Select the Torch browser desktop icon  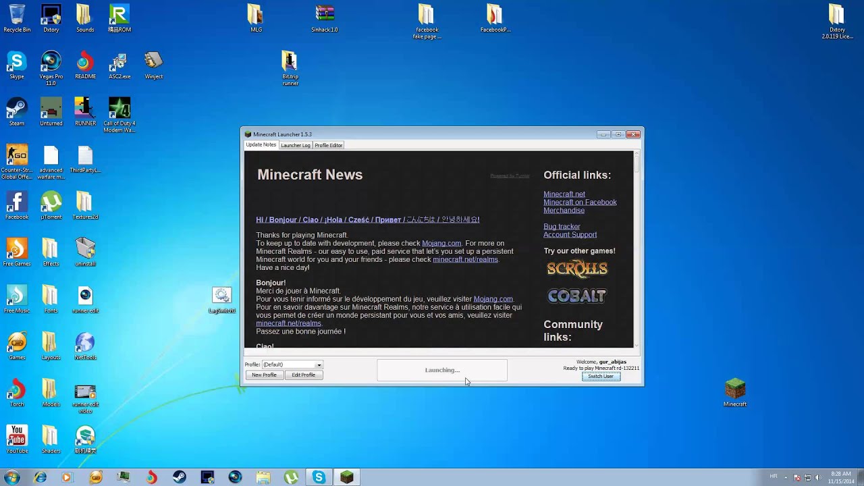point(17,393)
